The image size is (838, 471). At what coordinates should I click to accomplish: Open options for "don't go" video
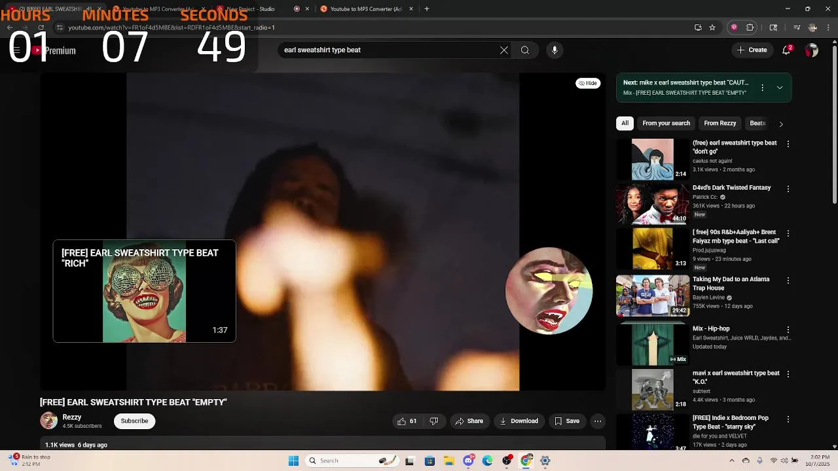[788, 144]
